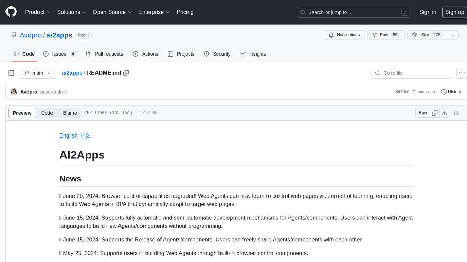Click the fork count 55
This screenshot has width=467, height=262.
395,35
